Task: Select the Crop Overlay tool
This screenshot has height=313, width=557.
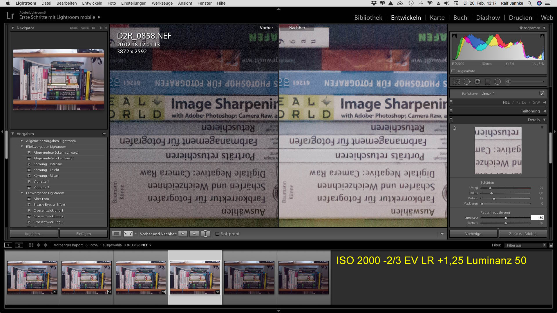Action: 456,82
